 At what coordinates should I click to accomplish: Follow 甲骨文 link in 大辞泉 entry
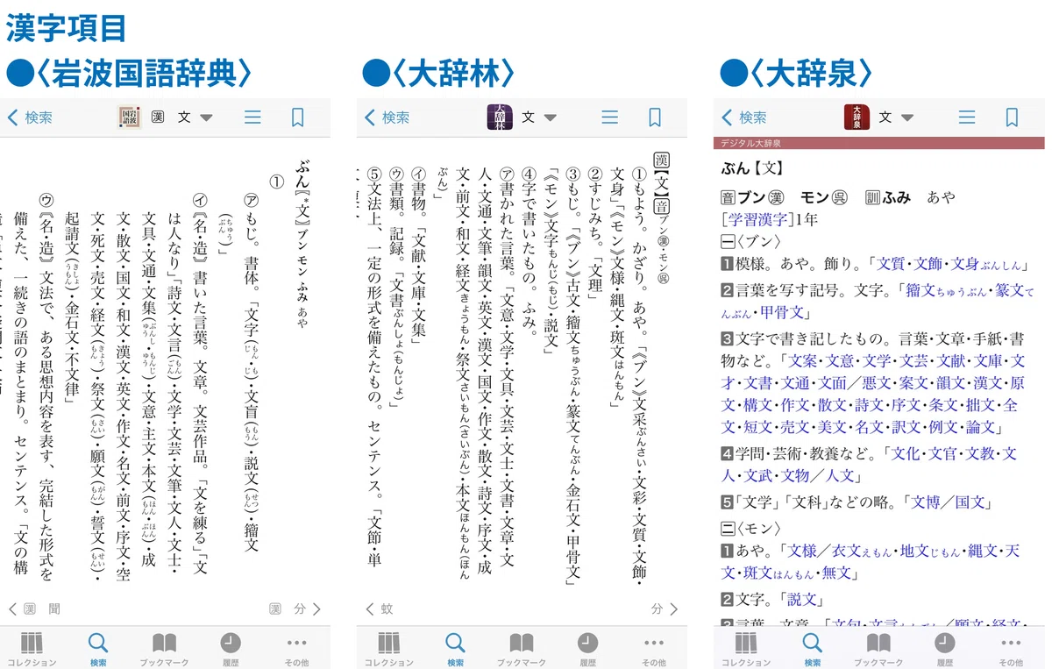pos(780,312)
